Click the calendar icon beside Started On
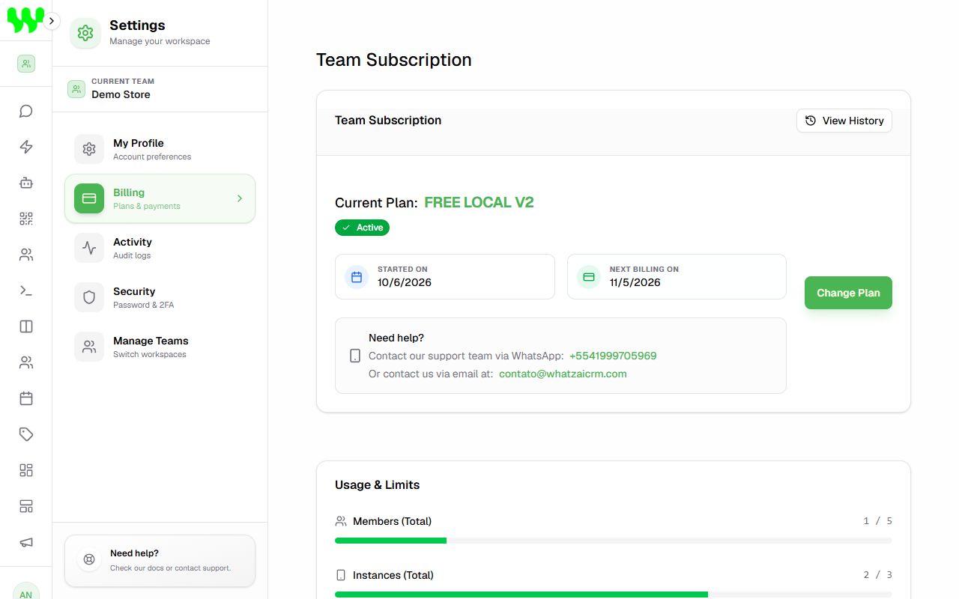The image size is (959, 599). [x=357, y=277]
